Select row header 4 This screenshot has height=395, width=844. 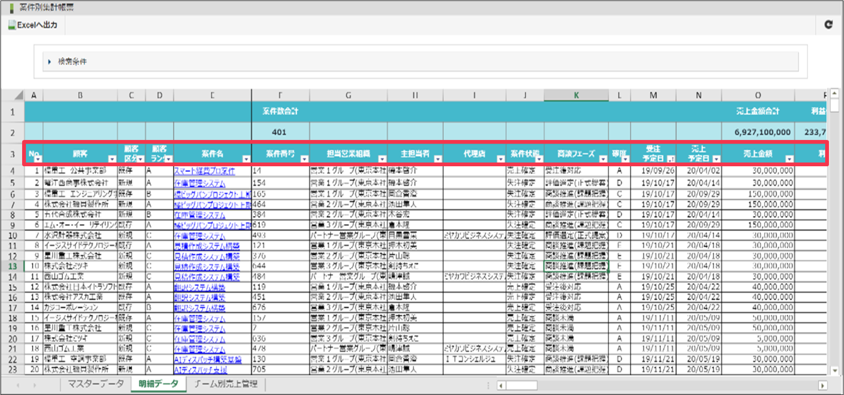tap(13, 171)
